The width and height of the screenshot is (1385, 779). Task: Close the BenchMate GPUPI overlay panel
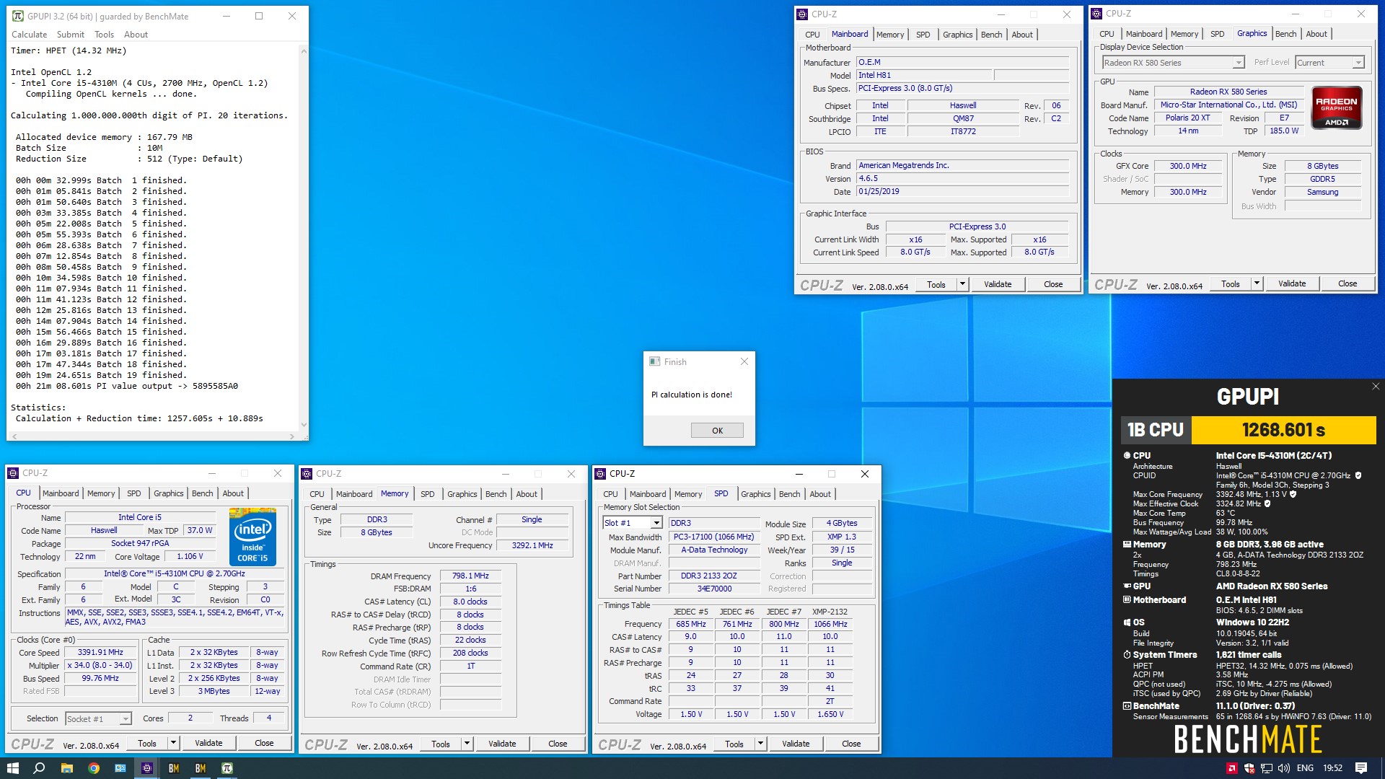tap(1376, 387)
